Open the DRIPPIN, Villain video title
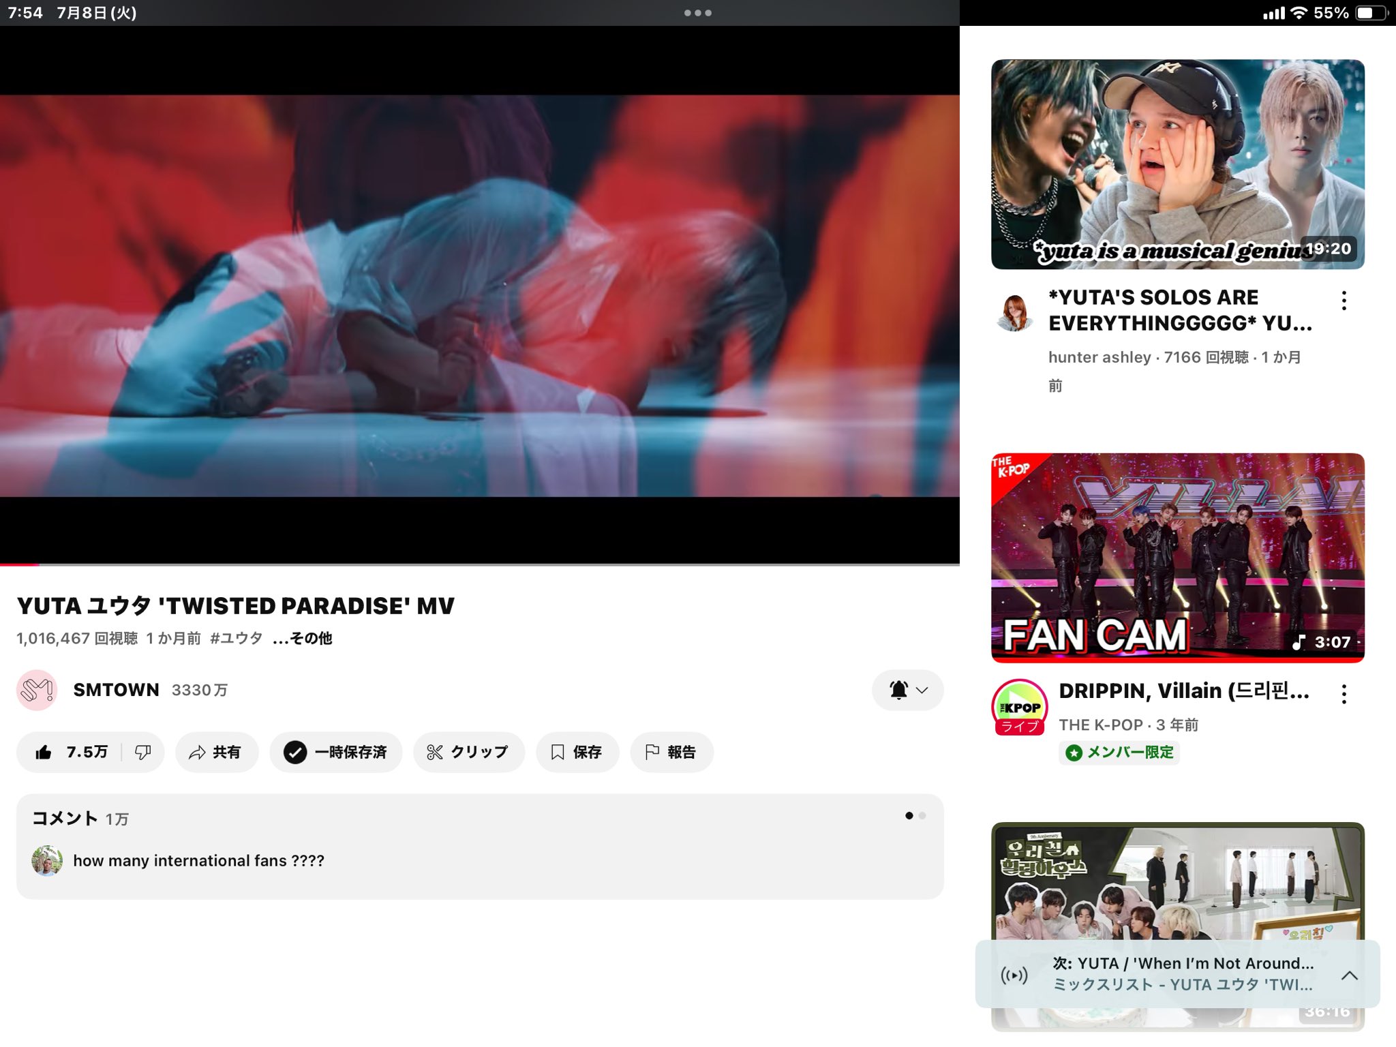1396x1047 pixels. click(x=1184, y=691)
